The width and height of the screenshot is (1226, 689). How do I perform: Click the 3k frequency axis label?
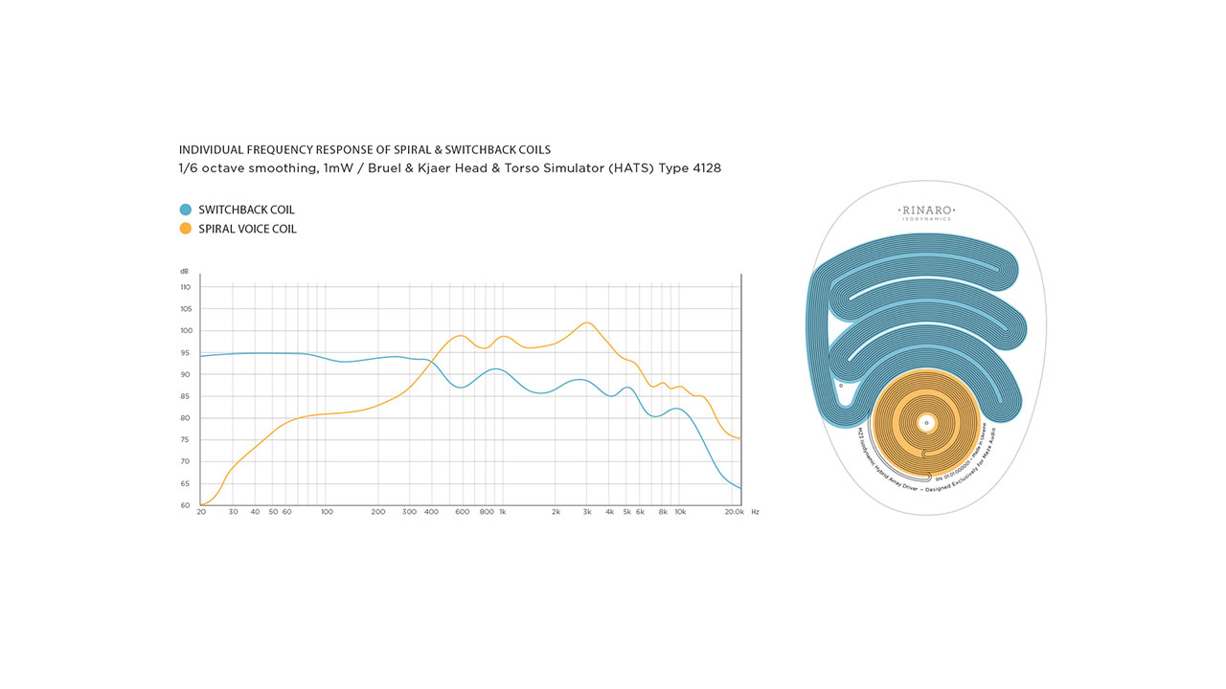tap(587, 512)
